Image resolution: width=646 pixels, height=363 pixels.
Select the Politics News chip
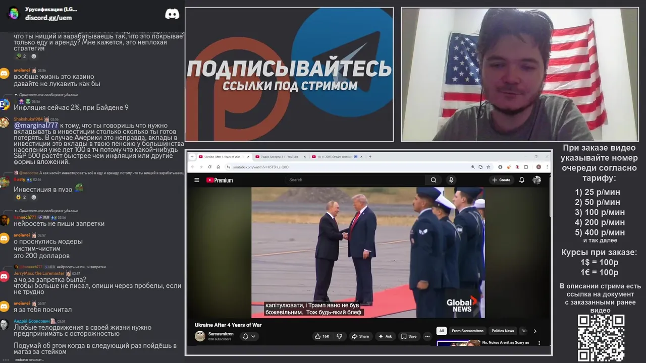(x=503, y=331)
